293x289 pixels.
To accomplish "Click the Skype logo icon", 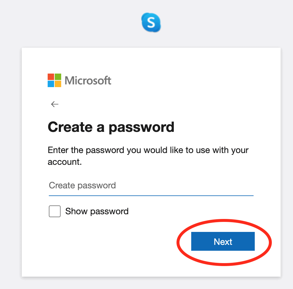I will [x=151, y=23].
